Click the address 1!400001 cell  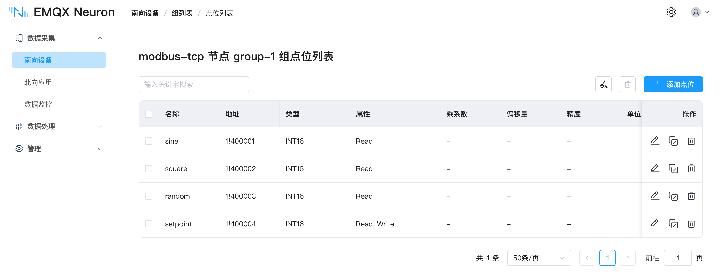240,141
